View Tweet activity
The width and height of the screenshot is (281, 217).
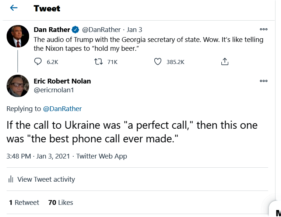(46, 179)
